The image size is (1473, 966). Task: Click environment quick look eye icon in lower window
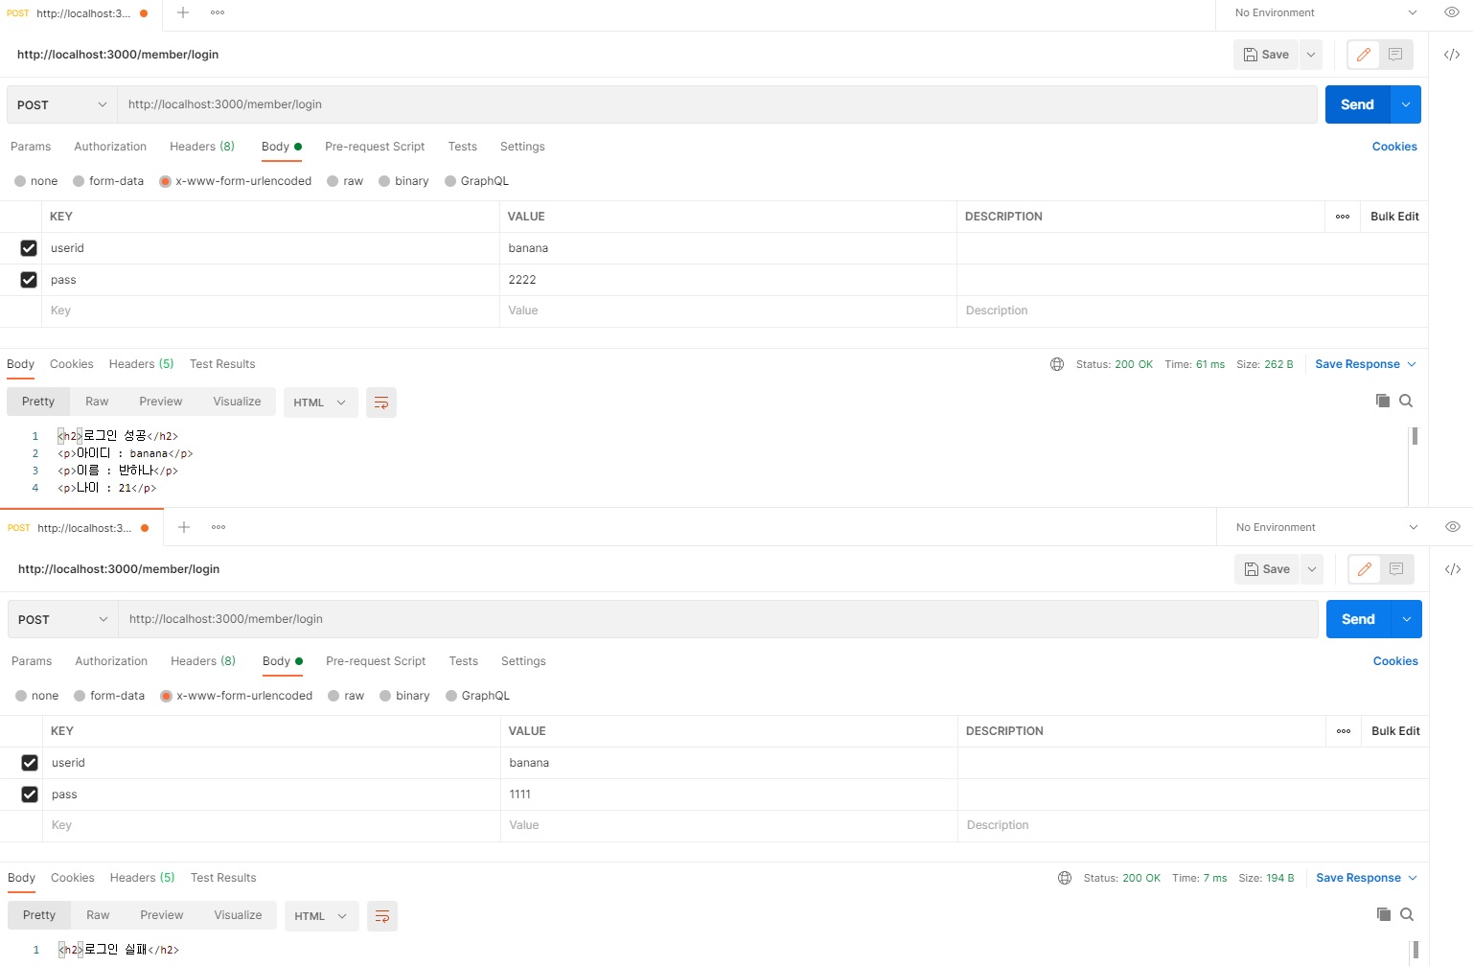coord(1452,527)
